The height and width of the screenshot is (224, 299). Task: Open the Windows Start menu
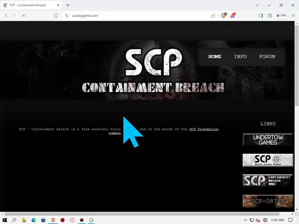coord(5,220)
